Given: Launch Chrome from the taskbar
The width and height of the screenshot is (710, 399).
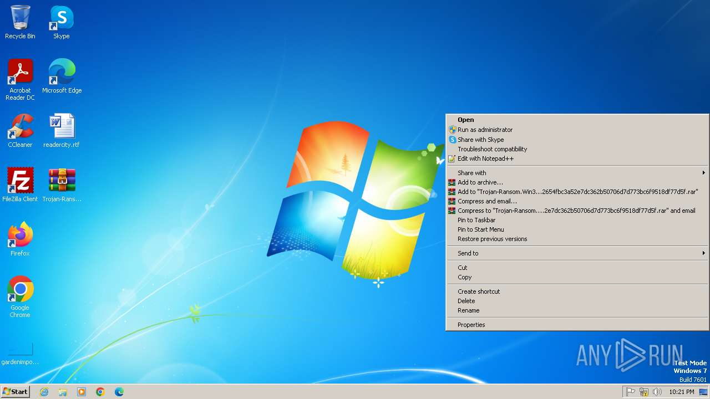Looking at the screenshot, I should click(x=100, y=392).
